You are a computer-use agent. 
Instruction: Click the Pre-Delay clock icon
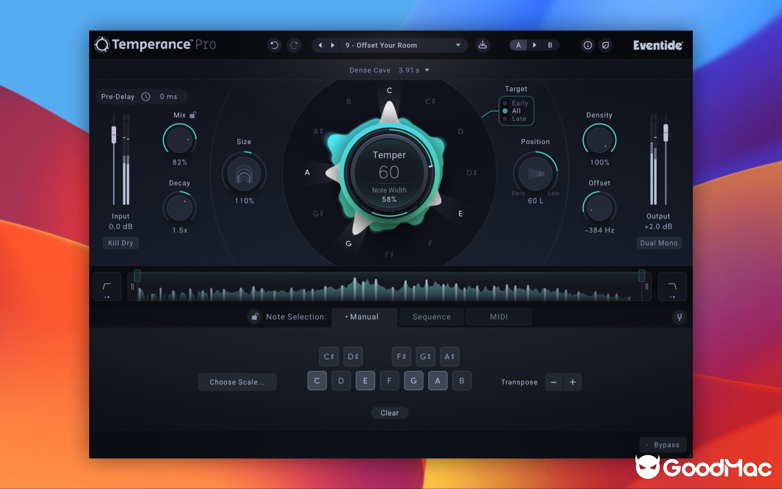click(x=145, y=97)
